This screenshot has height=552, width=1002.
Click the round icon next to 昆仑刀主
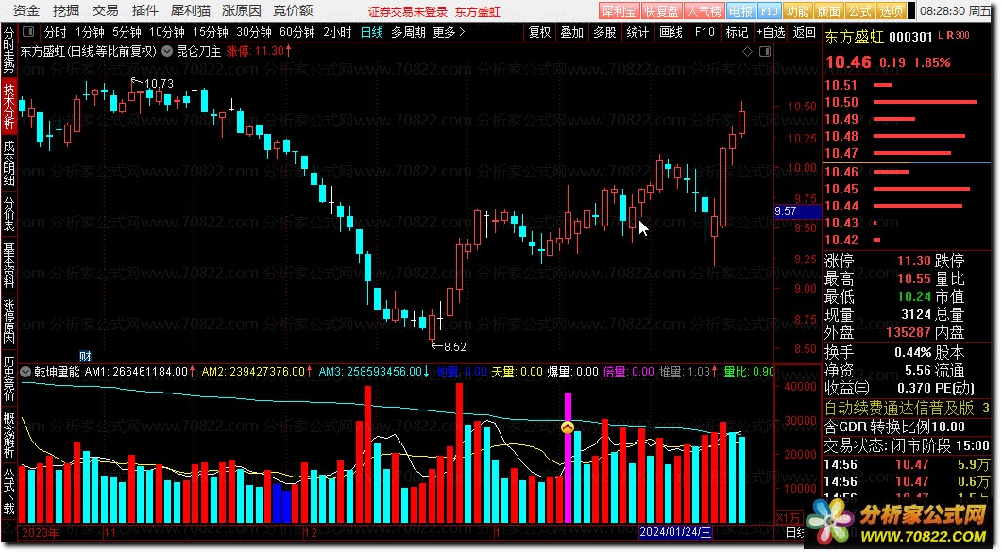(x=167, y=51)
